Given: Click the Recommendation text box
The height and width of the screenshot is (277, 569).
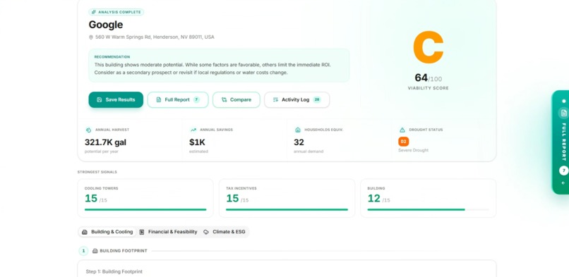Looking at the screenshot, I should 219,66.
